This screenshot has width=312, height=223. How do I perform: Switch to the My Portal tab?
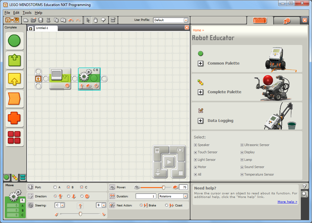[x=287, y=21]
